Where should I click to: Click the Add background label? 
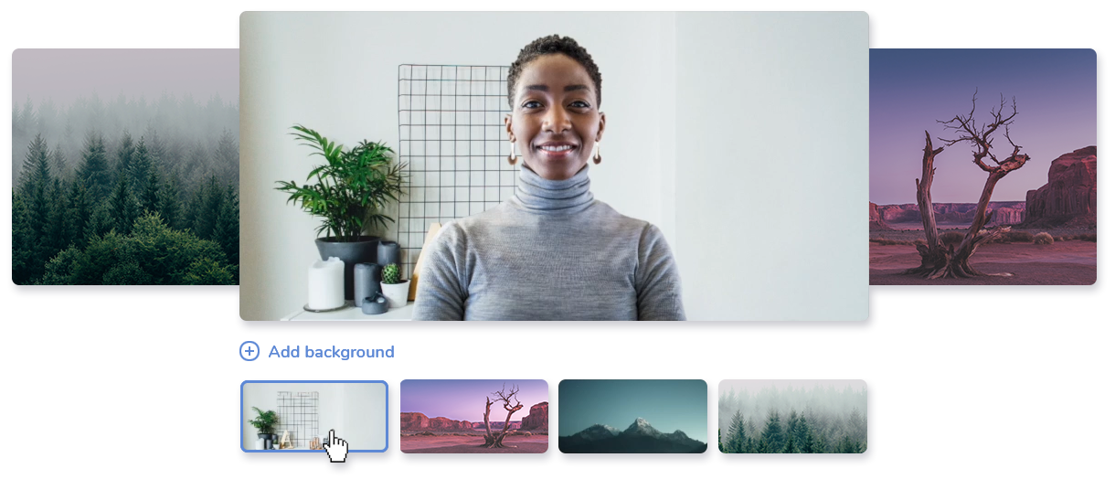point(331,352)
